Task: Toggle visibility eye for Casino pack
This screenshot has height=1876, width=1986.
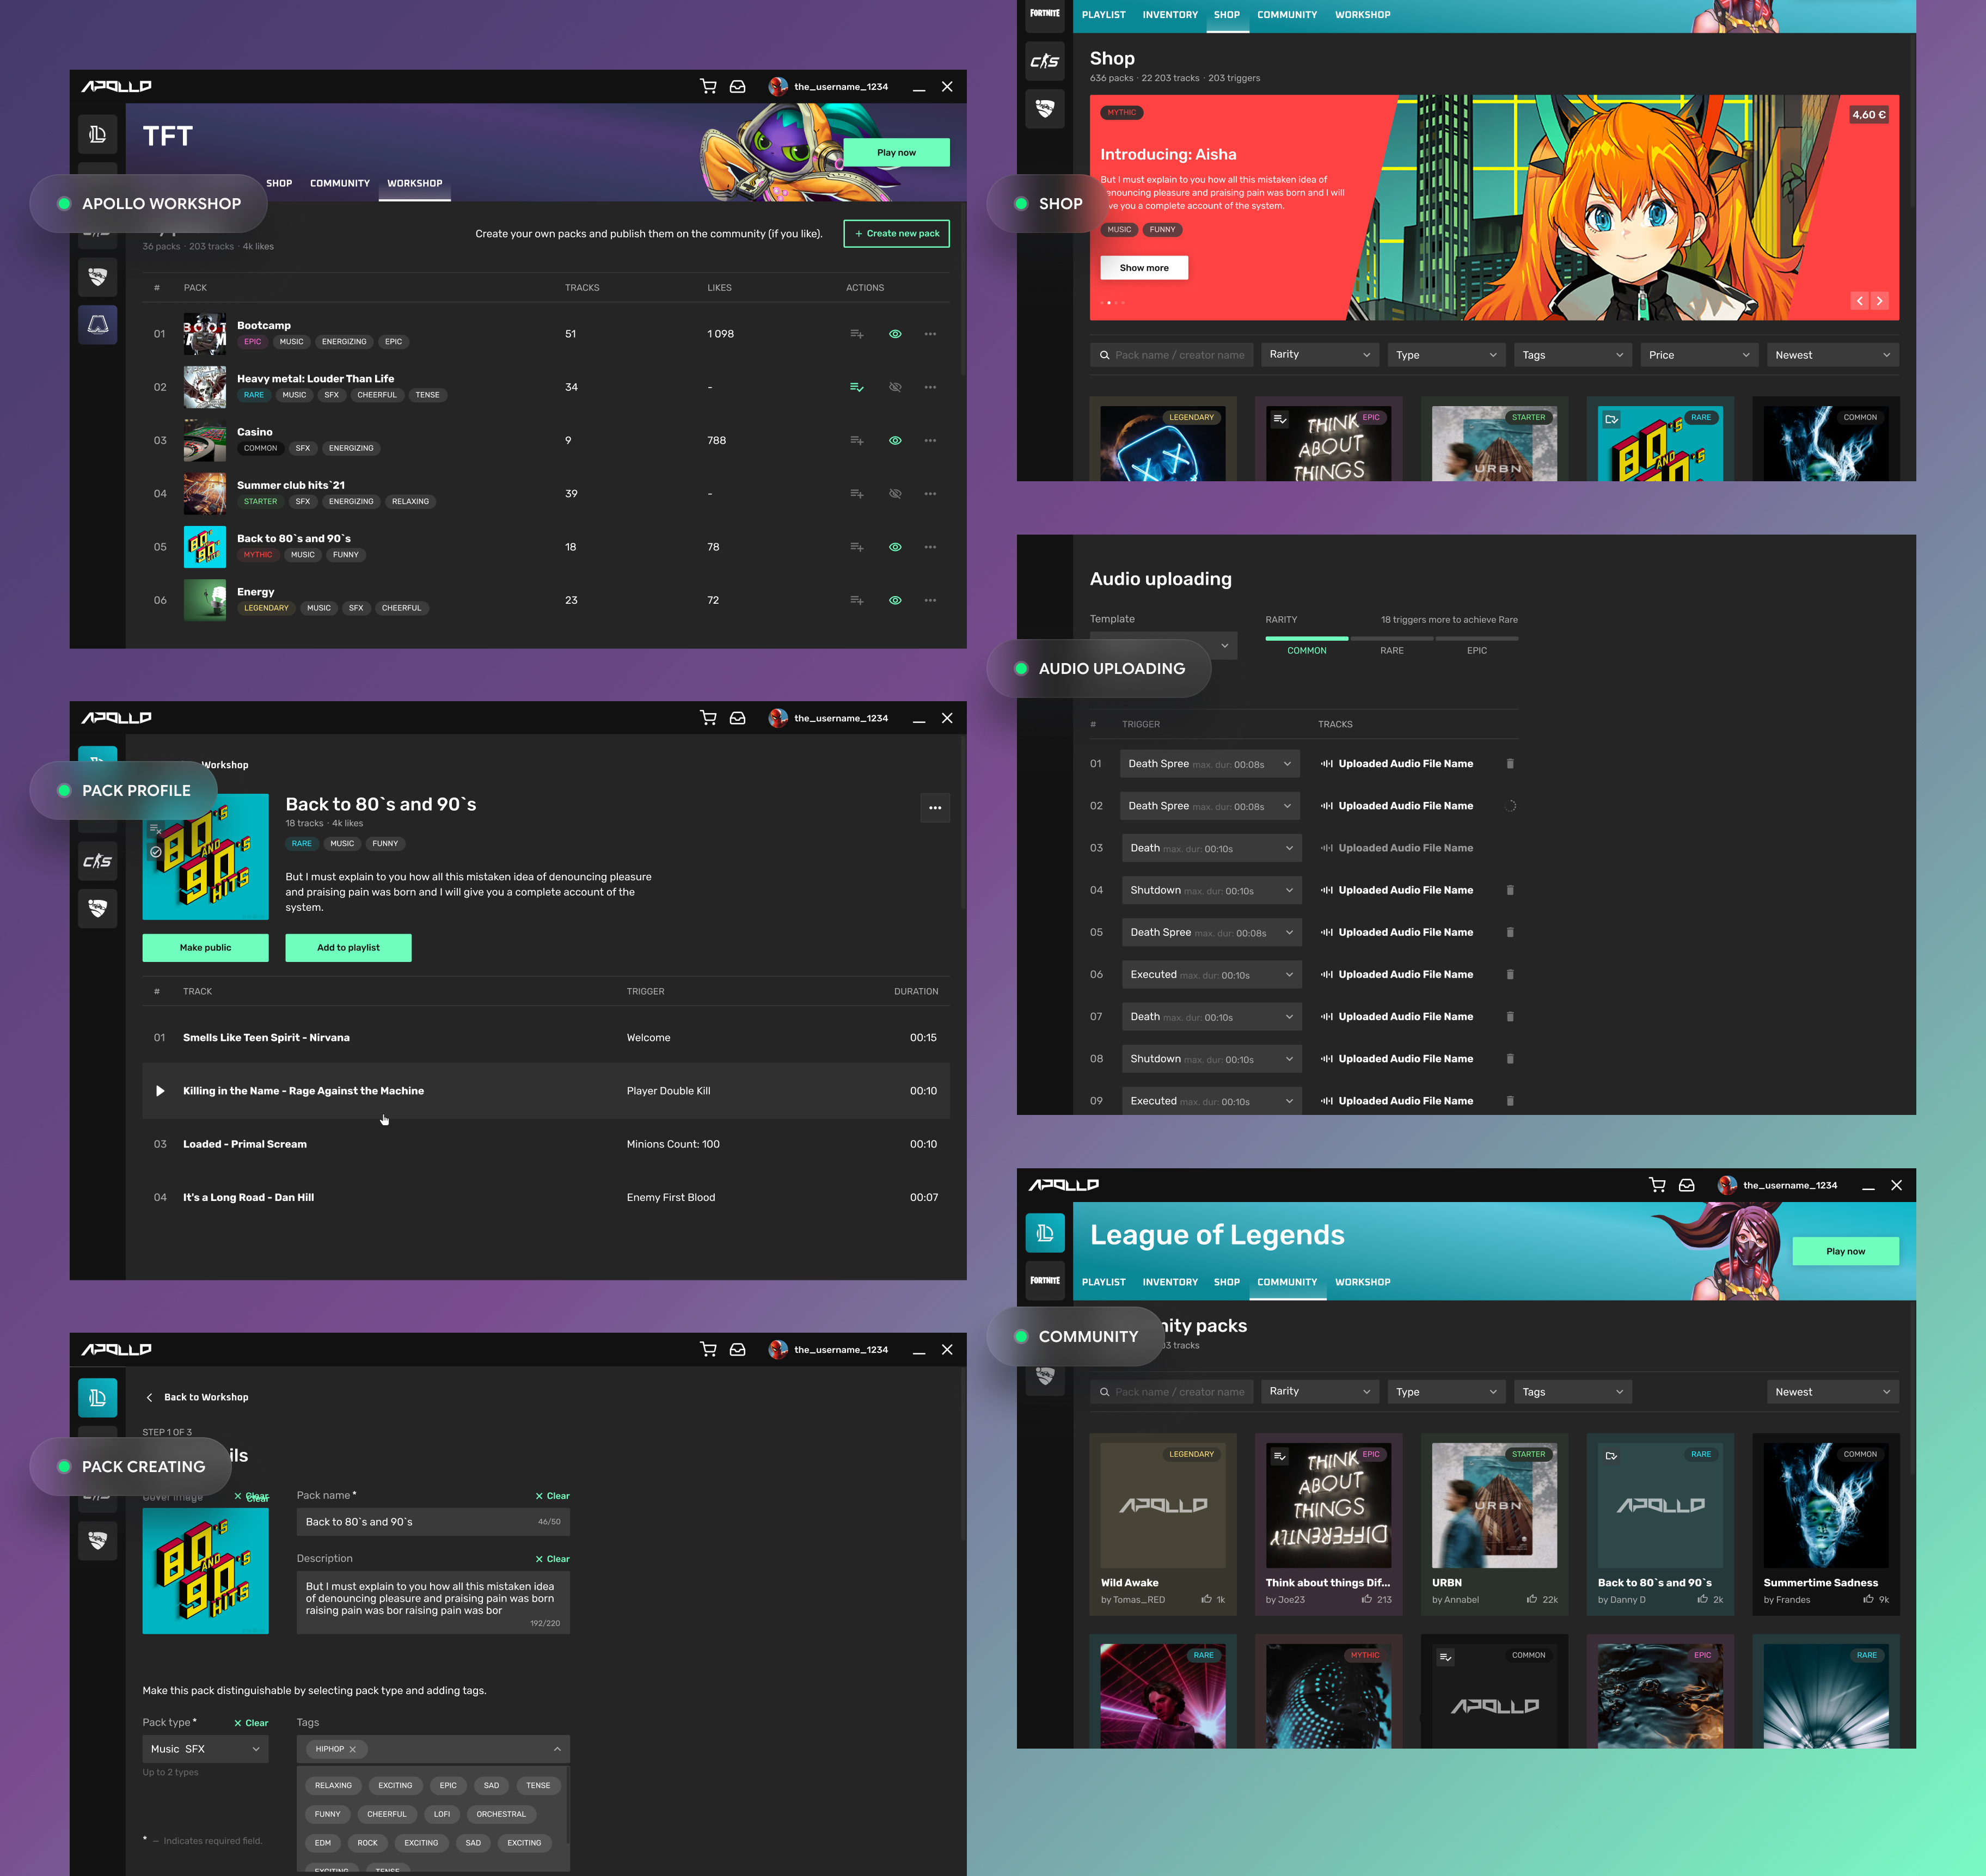Action: (896, 441)
